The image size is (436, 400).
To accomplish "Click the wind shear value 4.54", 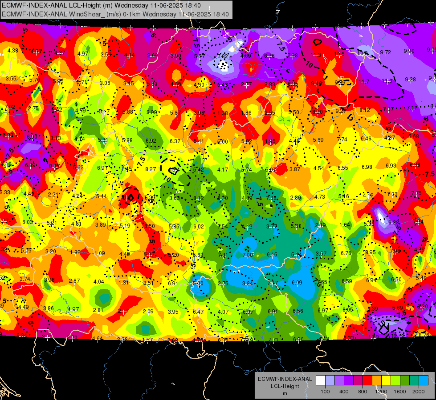I will (319, 168).
